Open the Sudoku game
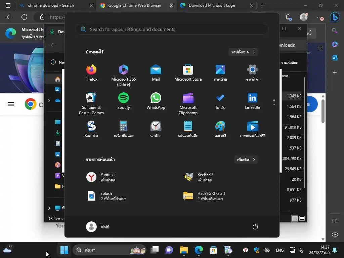 pos(91,129)
